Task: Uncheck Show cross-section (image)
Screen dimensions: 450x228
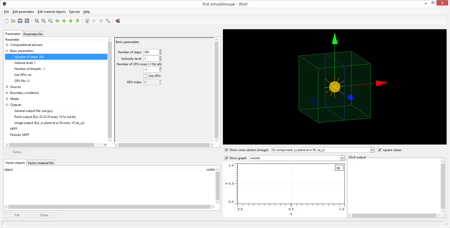Action: [x=227, y=150]
